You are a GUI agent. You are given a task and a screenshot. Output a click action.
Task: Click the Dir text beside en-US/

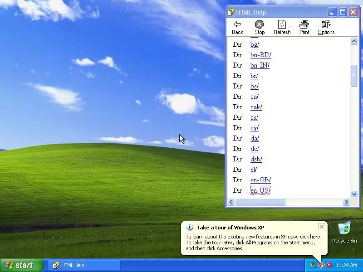pyautogui.click(x=237, y=190)
